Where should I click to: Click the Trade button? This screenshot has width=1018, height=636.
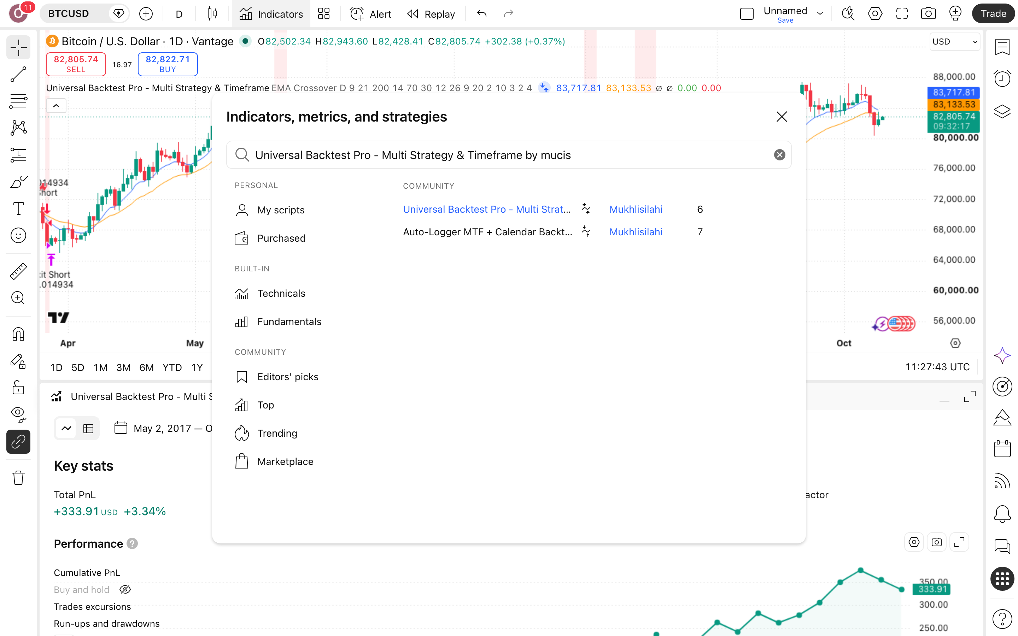994,14
